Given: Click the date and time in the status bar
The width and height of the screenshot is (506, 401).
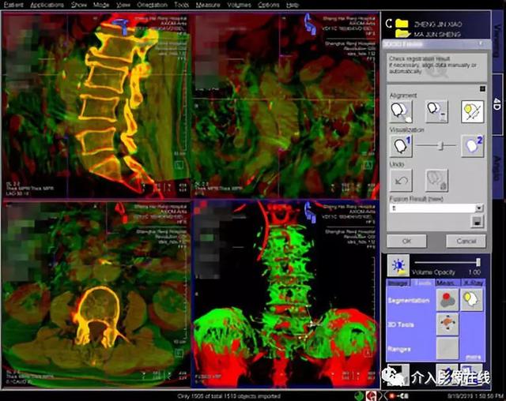Looking at the screenshot, I should pyautogui.click(x=474, y=395).
